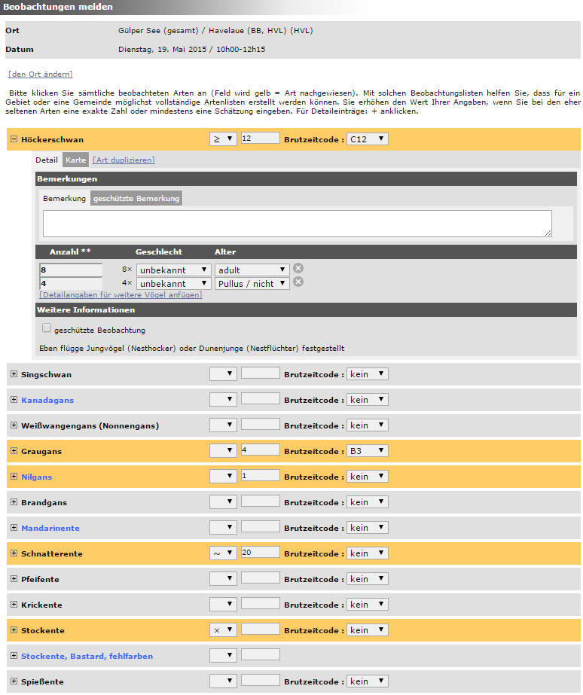The height and width of the screenshot is (695, 583).
Task: Open Geschlecht dropdown for 8 birds
Action: (x=173, y=270)
